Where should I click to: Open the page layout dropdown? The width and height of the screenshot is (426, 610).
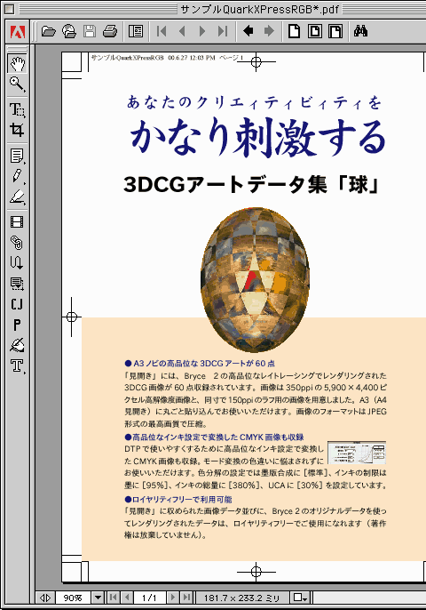[300, 598]
